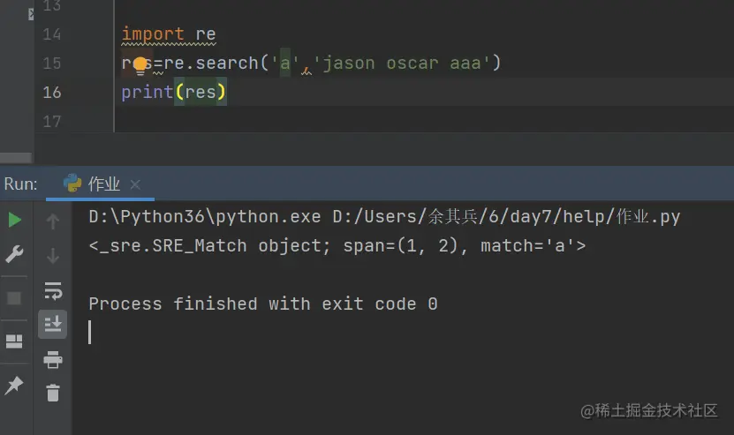This screenshot has height=435, width=734.
Task: Click the Run: panel label
Action: 20,184
